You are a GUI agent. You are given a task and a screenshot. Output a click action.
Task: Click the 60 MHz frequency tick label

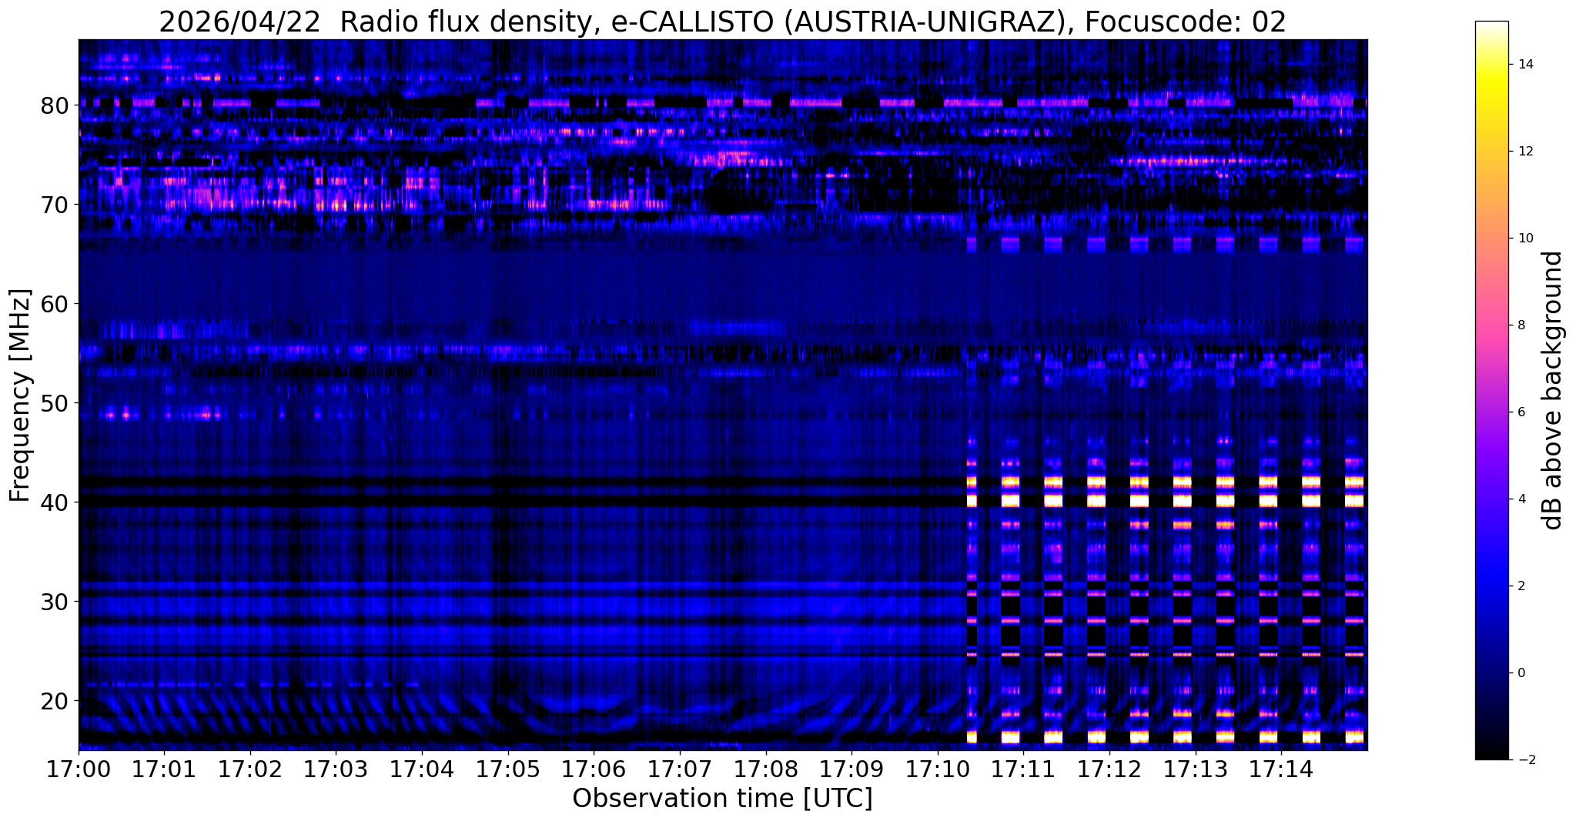(55, 303)
